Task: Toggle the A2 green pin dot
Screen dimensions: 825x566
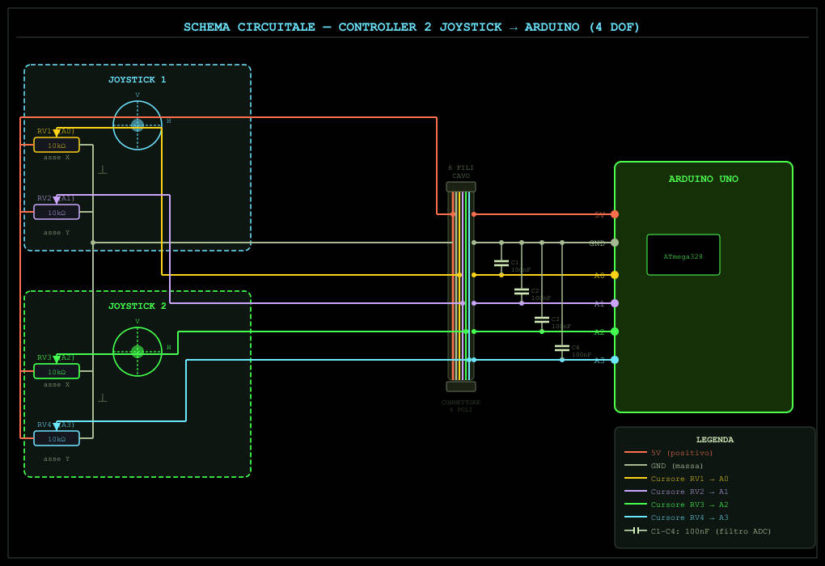Action: (x=614, y=332)
